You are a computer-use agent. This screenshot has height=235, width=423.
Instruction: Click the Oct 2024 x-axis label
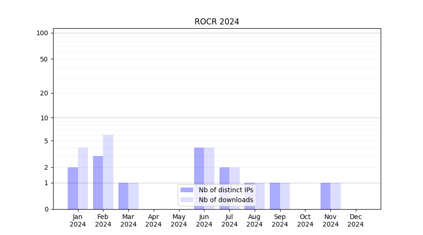(x=305, y=220)
